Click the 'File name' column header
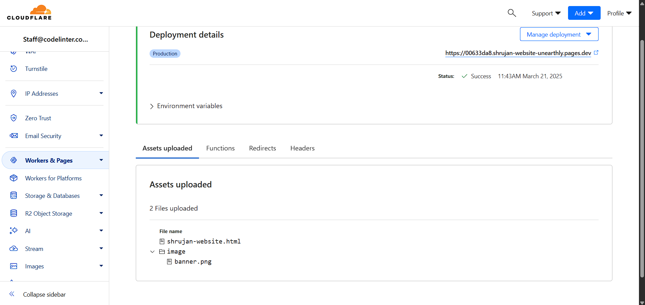The image size is (645, 305). pos(171,231)
